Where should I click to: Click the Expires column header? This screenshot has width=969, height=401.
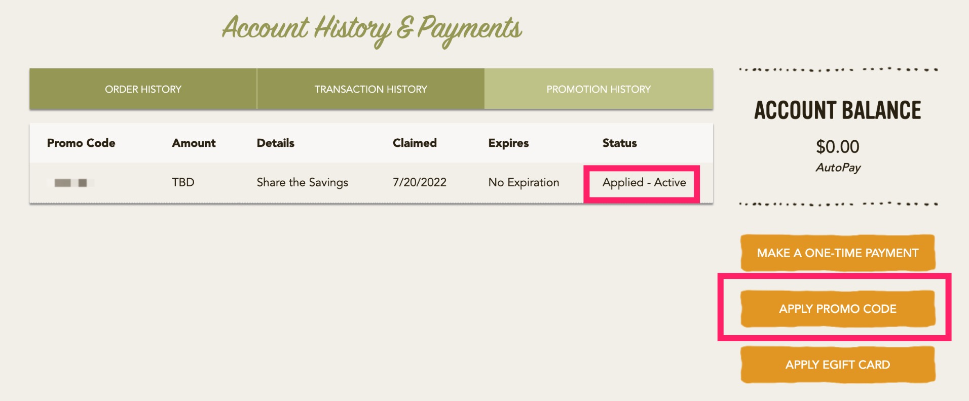(x=508, y=143)
